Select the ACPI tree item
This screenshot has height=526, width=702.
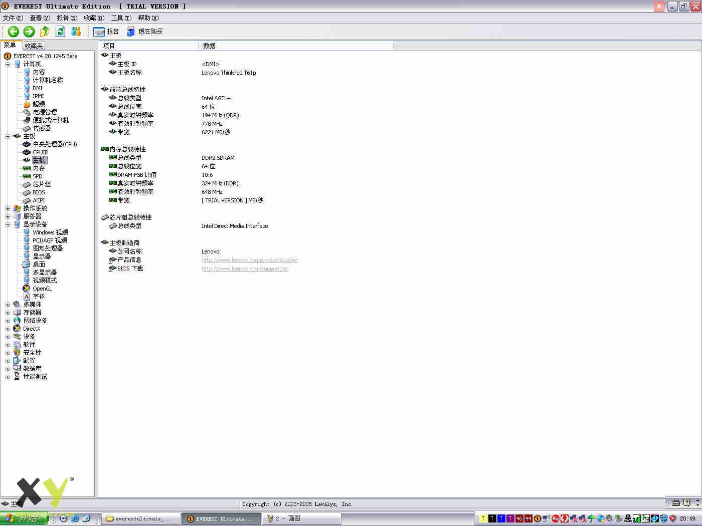click(x=39, y=200)
